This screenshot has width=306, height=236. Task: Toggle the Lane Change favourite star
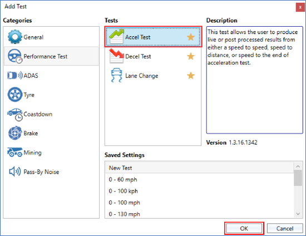point(191,76)
